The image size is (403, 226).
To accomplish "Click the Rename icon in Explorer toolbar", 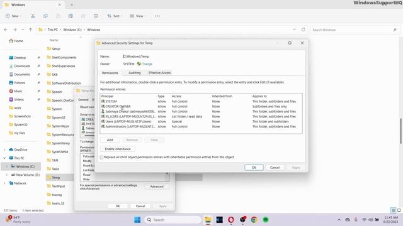I will pos(71,16).
